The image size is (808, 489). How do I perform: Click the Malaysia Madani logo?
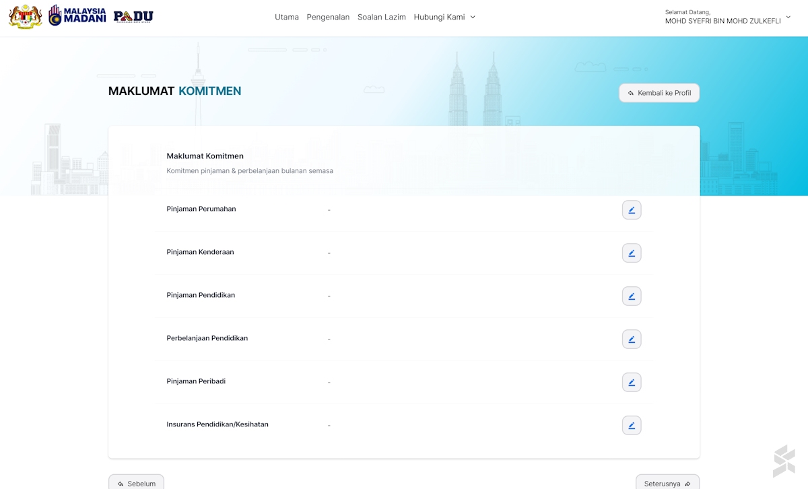point(77,16)
